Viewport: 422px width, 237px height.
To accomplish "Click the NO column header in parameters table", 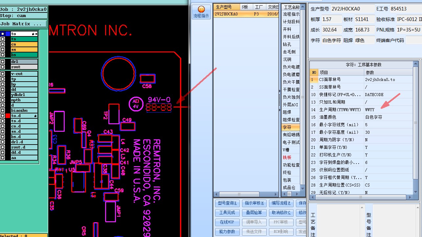I will pyautogui.click(x=314, y=72).
